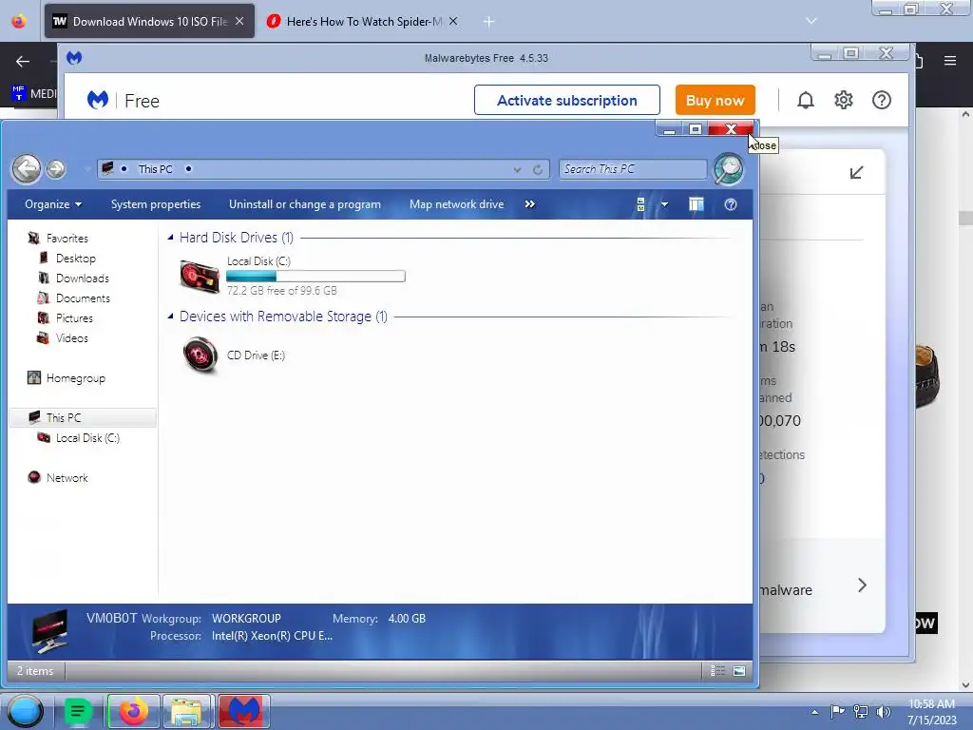The height and width of the screenshot is (730, 973).
Task: Open Explorer help question mark icon
Action: click(x=731, y=204)
